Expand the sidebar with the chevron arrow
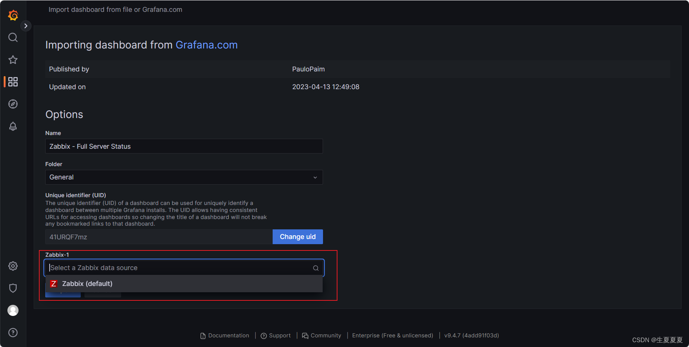 point(26,26)
